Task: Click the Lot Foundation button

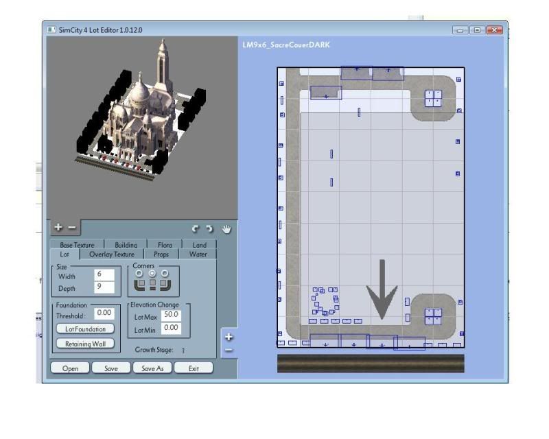Action: [x=85, y=329]
